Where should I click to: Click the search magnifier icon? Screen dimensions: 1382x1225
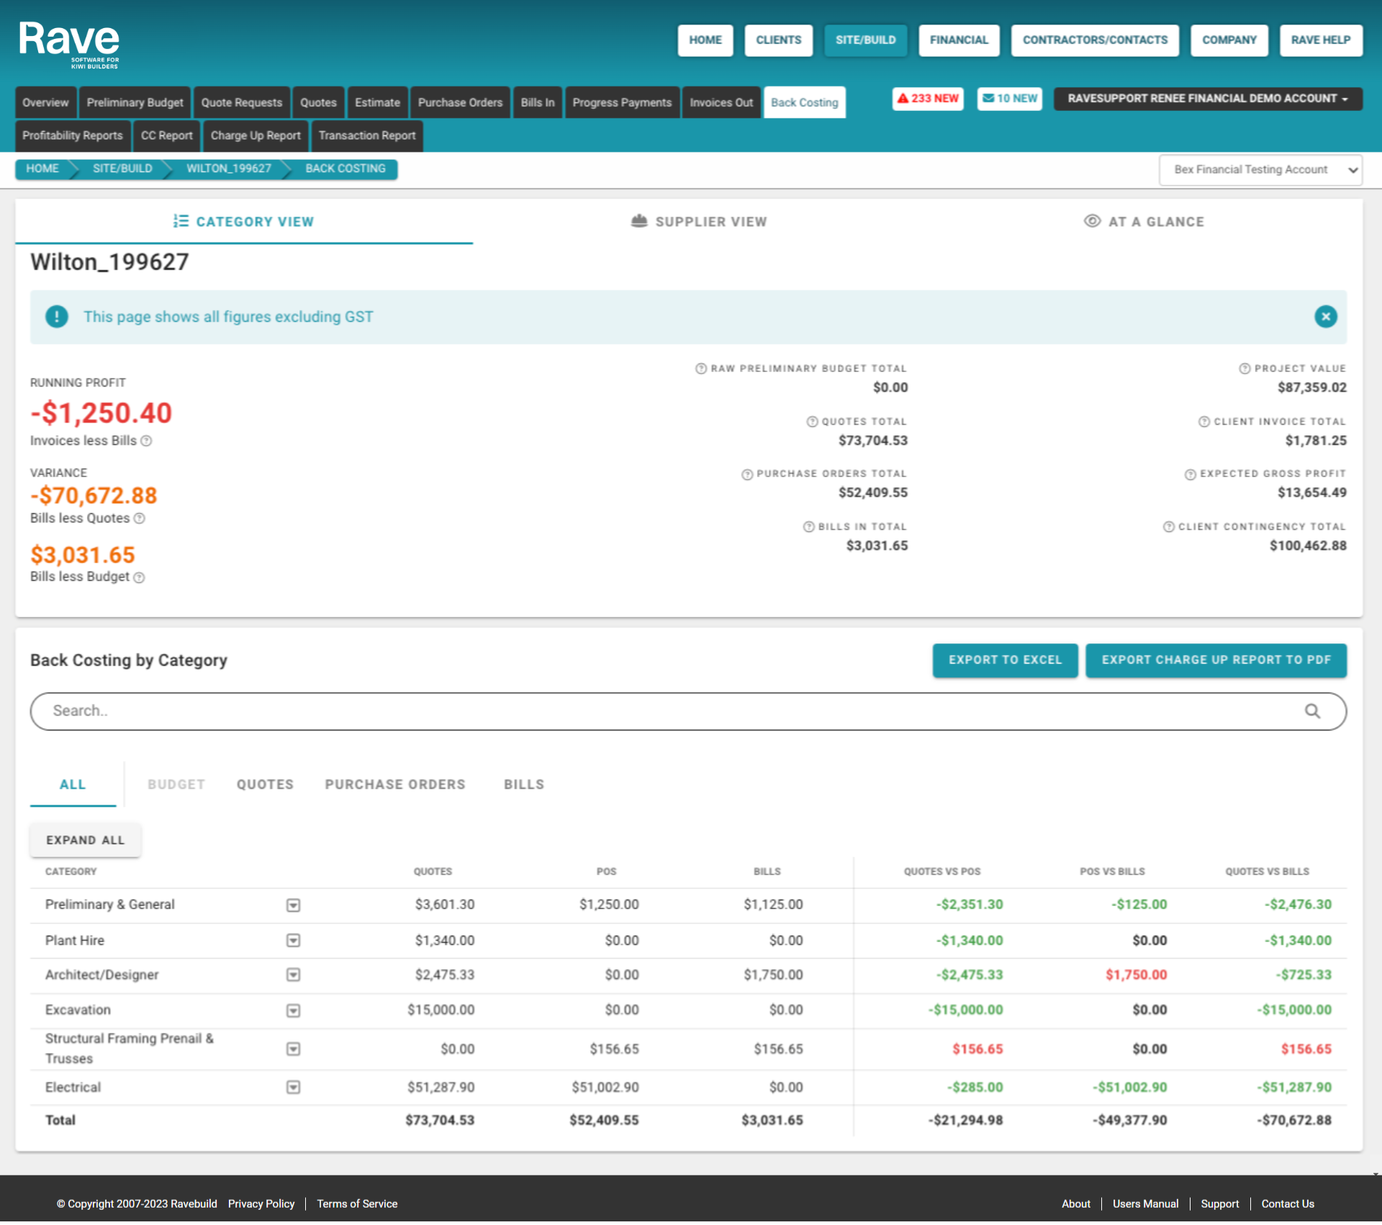tap(1312, 711)
